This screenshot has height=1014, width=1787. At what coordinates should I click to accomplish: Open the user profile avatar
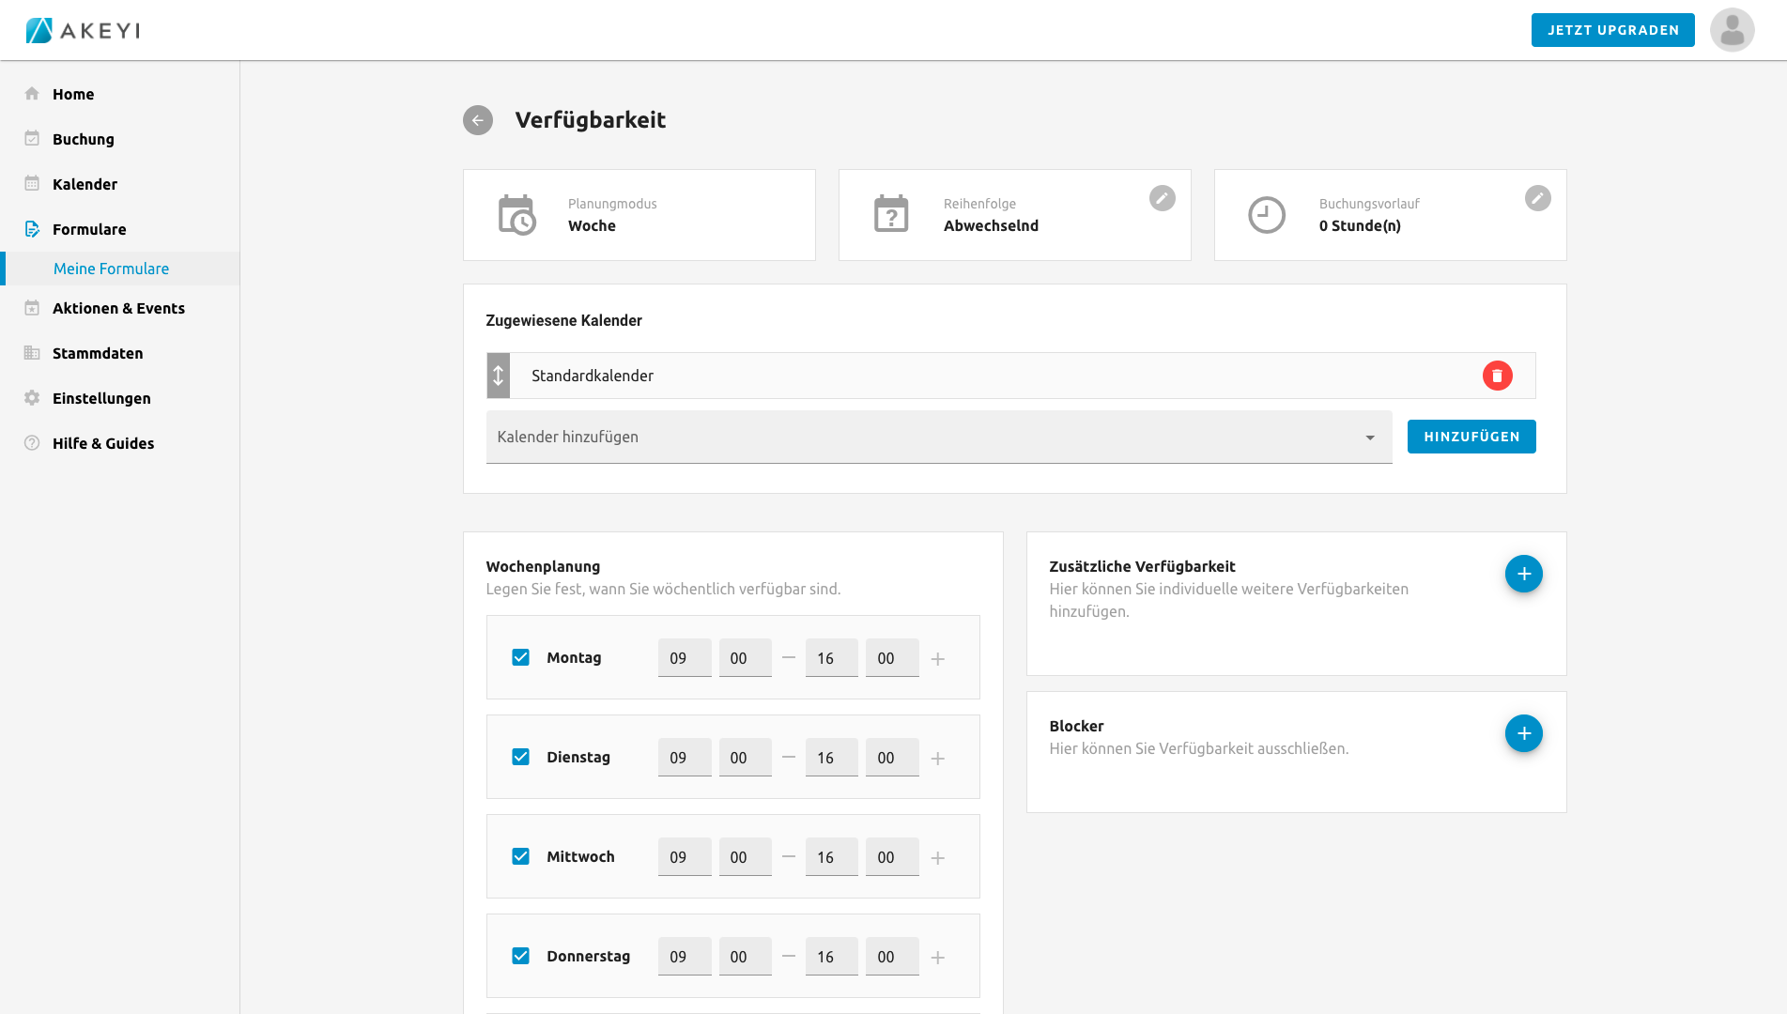point(1732,30)
